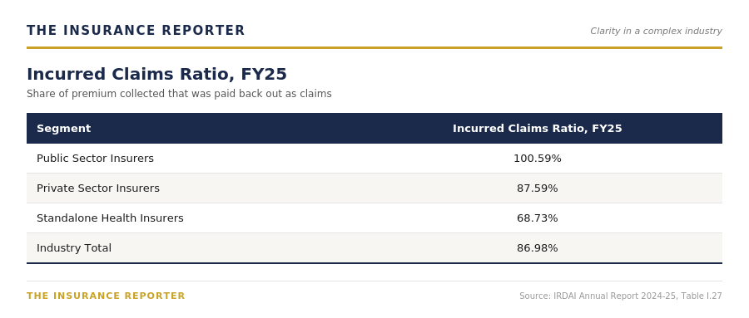The image size is (749, 318).
Task: Click the gold divider line under the header
Action: click(374, 47)
